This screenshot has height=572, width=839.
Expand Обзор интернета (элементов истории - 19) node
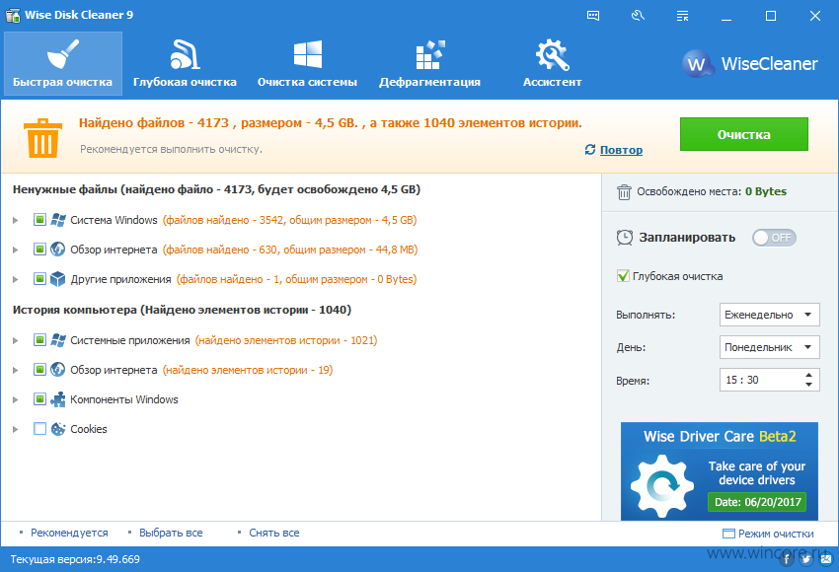pyautogui.click(x=16, y=370)
